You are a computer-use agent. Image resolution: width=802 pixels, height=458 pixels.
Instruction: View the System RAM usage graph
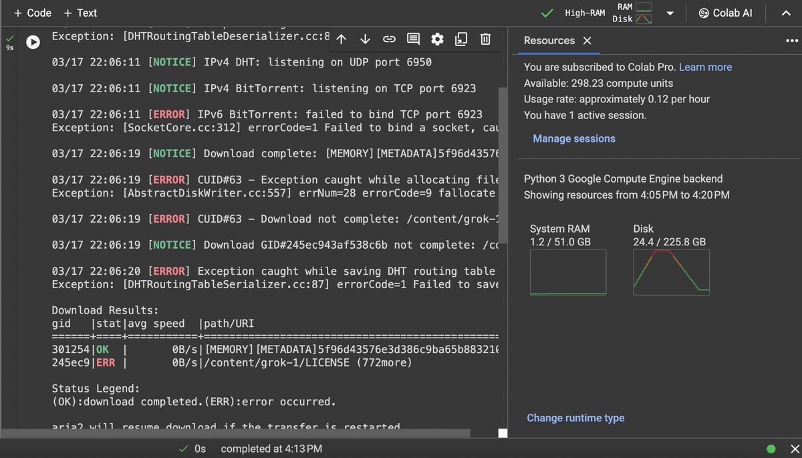coord(568,272)
